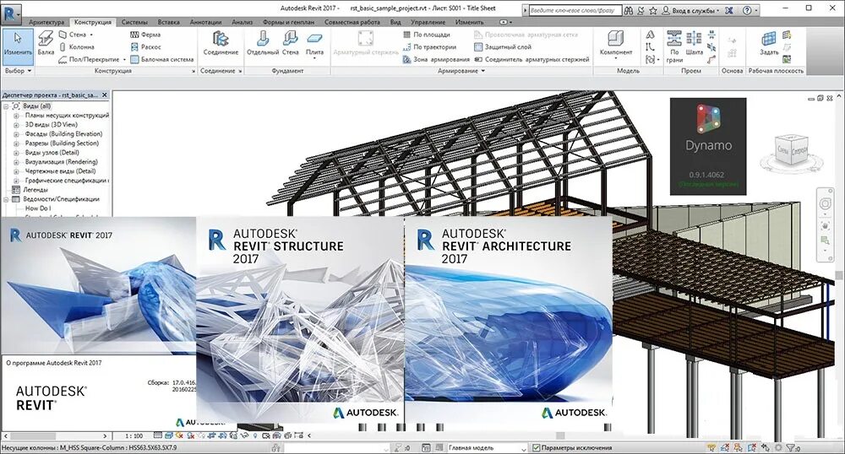Select the По площади reinforcement tool
The height and width of the screenshot is (454, 845).
coord(426,35)
